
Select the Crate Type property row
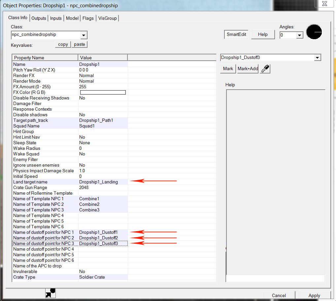tap(70, 277)
